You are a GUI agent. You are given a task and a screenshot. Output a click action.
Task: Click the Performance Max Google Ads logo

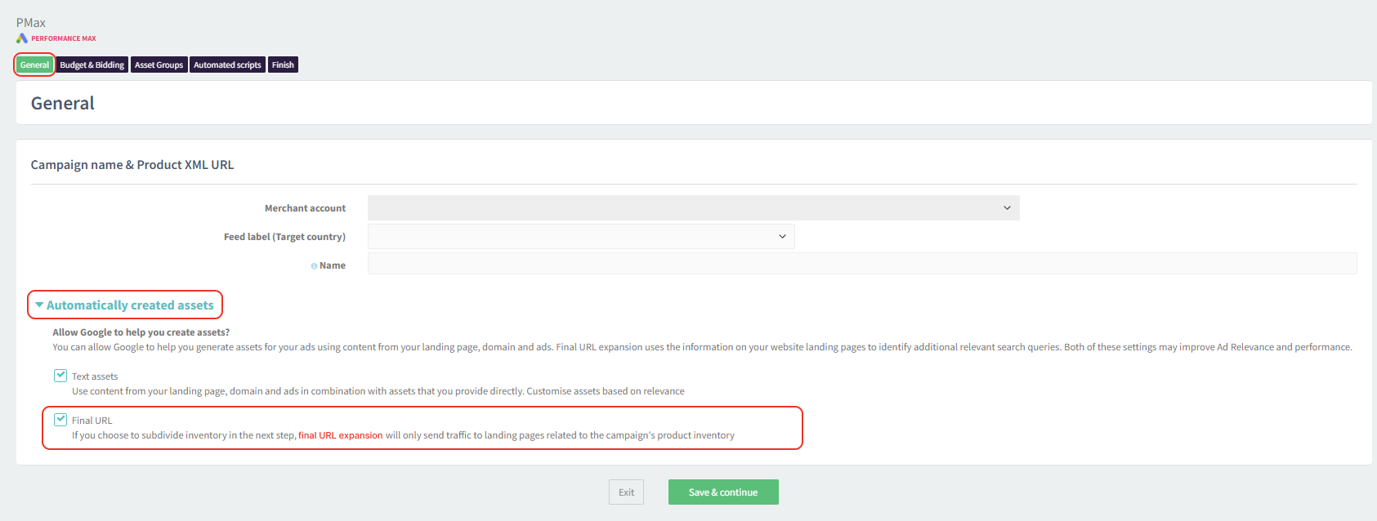(22, 38)
